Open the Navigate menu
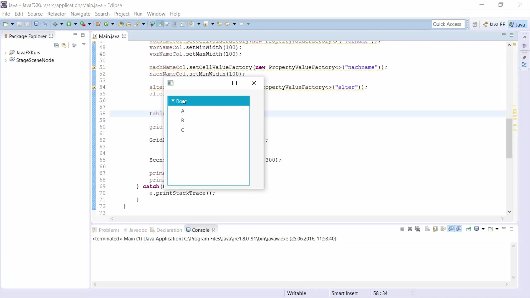 80,14
